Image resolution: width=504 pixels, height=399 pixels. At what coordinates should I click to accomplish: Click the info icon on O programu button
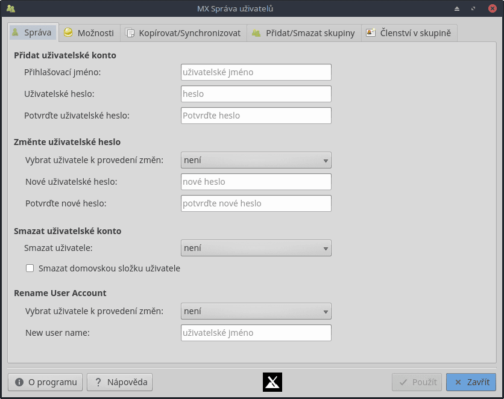pos(19,382)
